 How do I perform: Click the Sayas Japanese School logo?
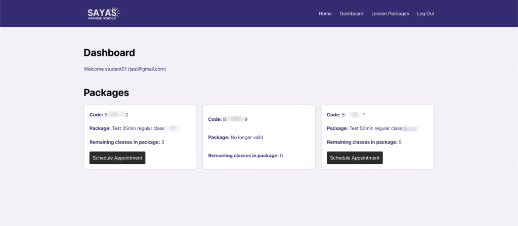(104, 14)
